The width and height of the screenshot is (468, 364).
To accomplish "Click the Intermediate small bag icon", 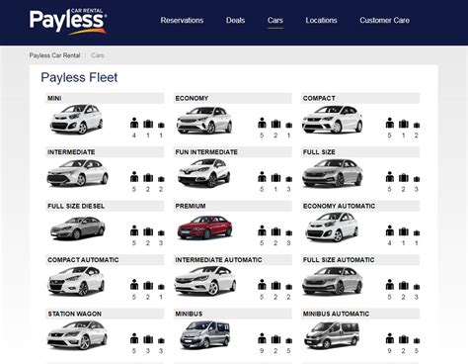I will pyautogui.click(x=161, y=179).
